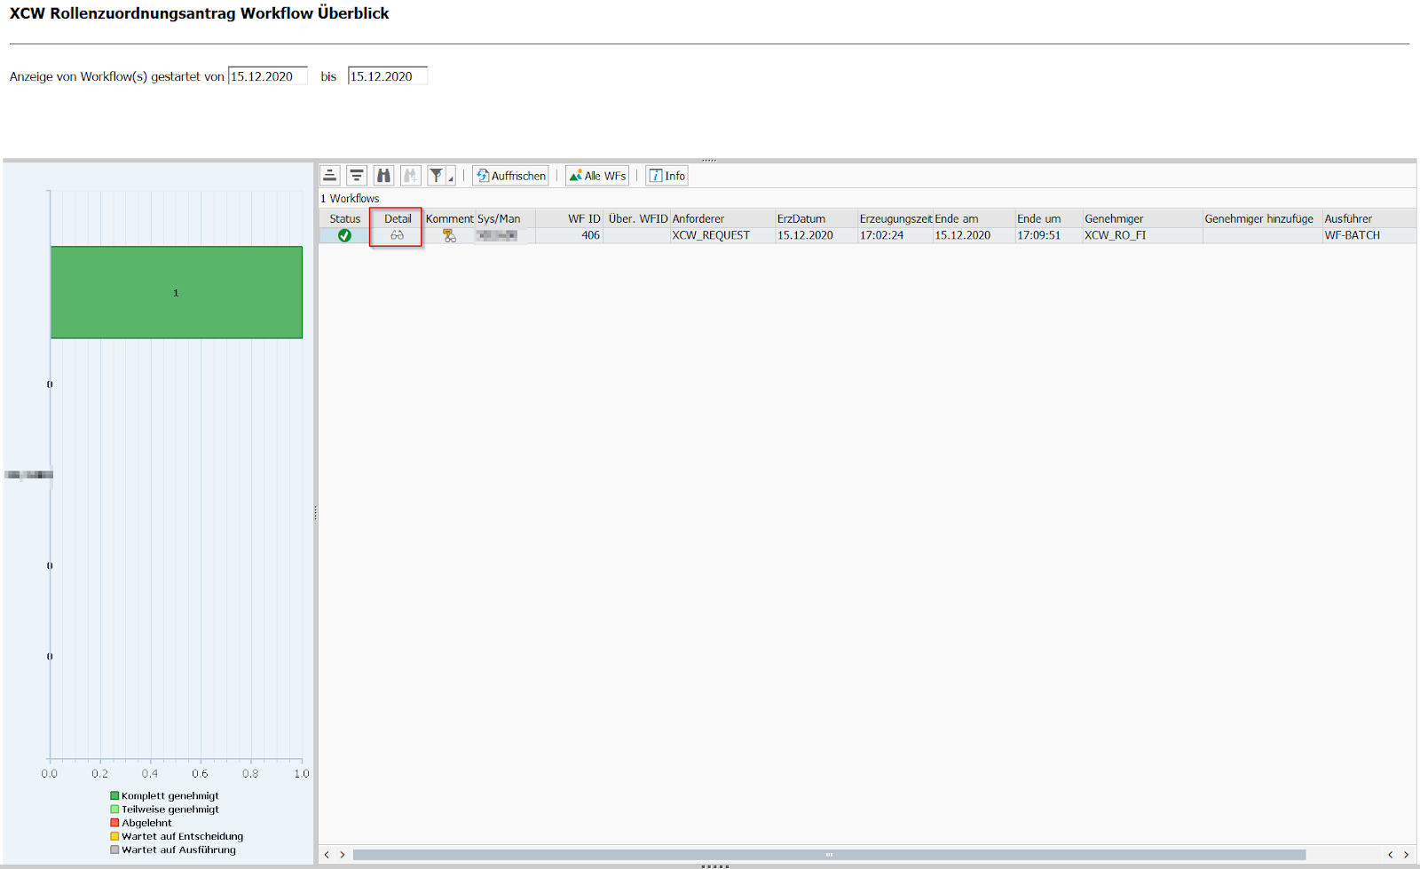This screenshot has width=1420, height=869.
Task: Click the Teilweise genehmigt legend swatch
Action: (114, 810)
